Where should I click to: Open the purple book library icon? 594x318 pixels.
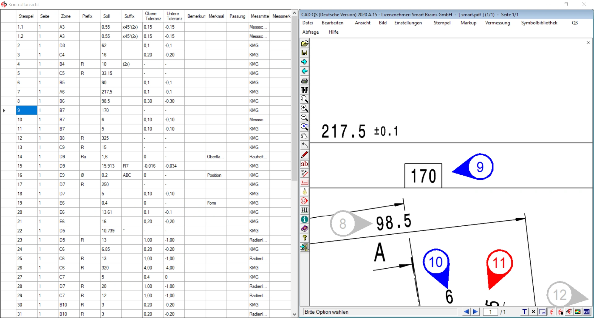pyautogui.click(x=304, y=229)
